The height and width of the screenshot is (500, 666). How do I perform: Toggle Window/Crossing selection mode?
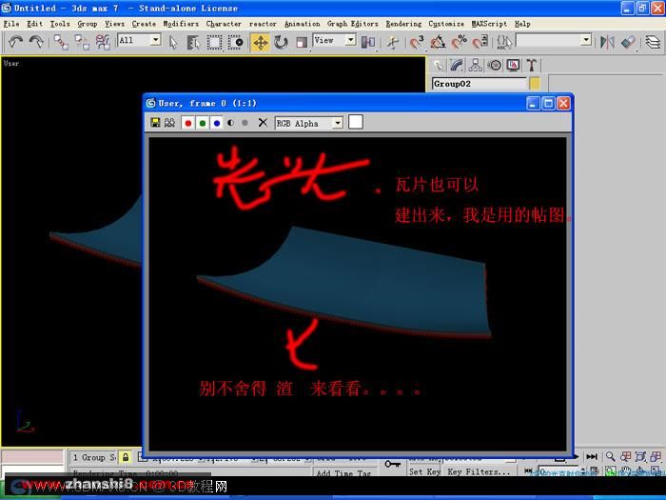click(236, 42)
